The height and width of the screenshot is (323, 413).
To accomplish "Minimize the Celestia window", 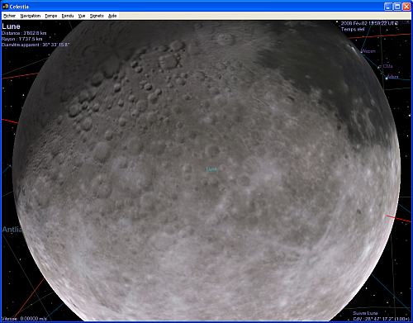I will (388, 7).
